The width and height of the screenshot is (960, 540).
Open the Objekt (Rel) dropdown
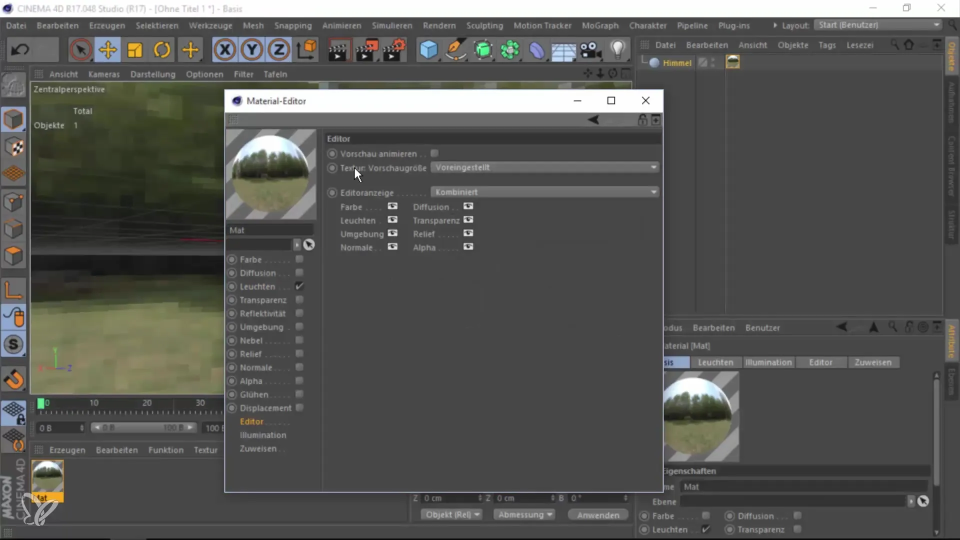452,514
